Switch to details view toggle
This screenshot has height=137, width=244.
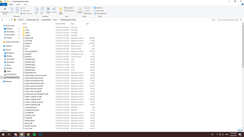[239, 130]
